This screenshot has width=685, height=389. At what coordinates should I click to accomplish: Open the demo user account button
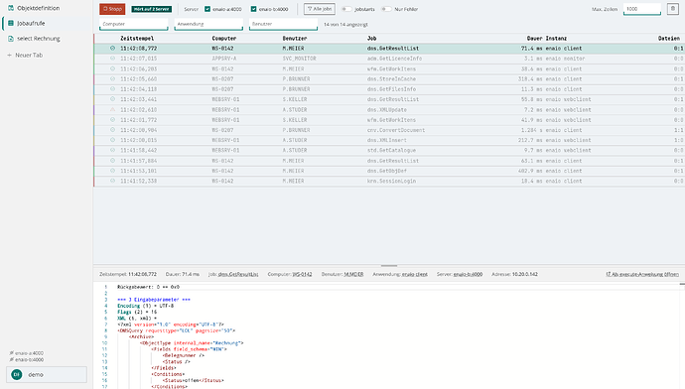click(47, 374)
